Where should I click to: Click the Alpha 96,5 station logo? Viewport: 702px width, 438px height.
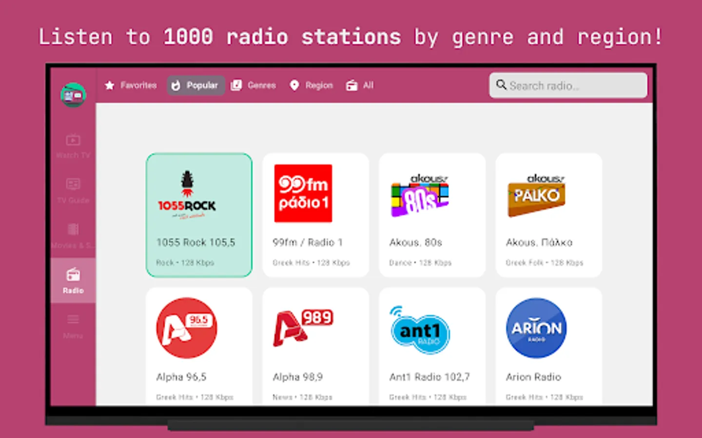pyautogui.click(x=187, y=328)
